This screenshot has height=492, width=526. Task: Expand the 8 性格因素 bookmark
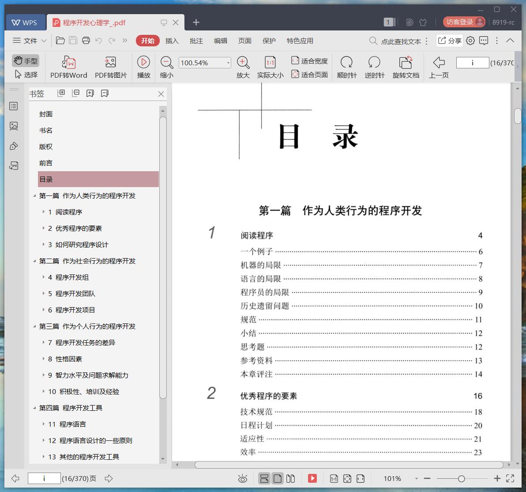43,359
